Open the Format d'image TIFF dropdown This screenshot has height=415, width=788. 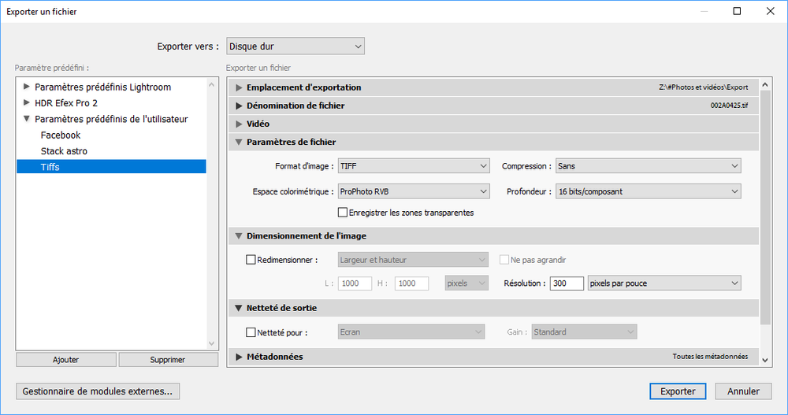(414, 166)
